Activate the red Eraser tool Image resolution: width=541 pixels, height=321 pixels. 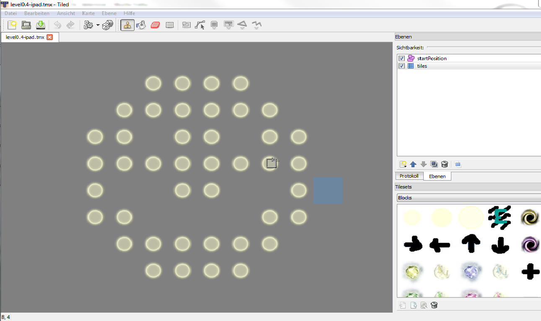[155, 25]
